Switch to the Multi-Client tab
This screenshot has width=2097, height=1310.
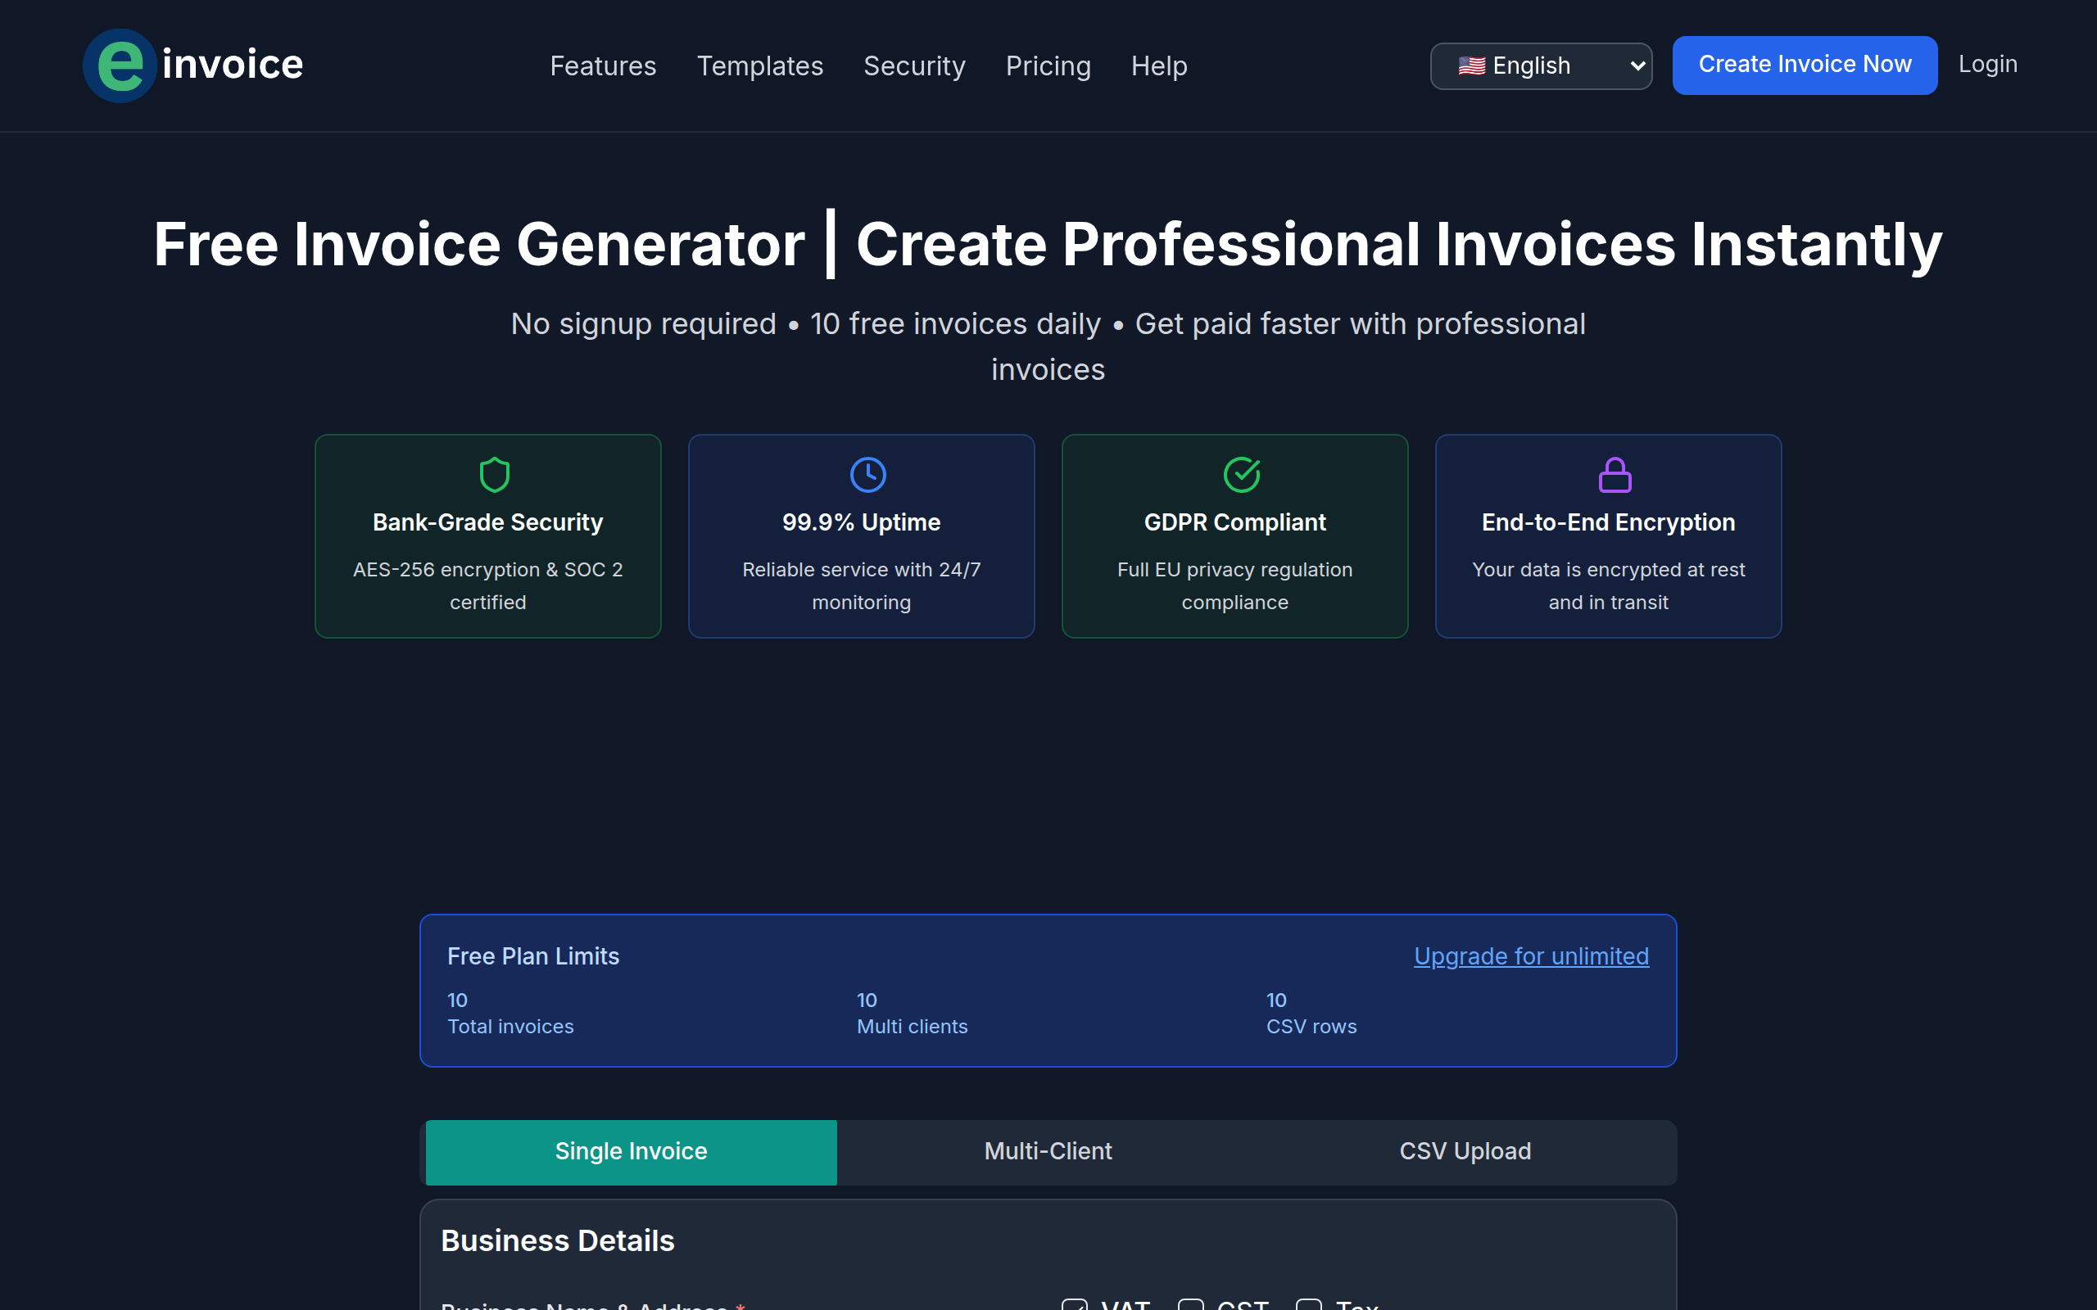tap(1048, 1151)
